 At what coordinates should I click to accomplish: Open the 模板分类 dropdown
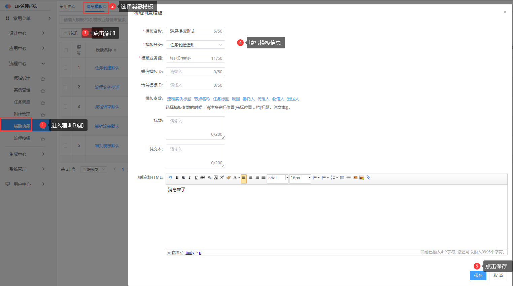tap(195, 45)
